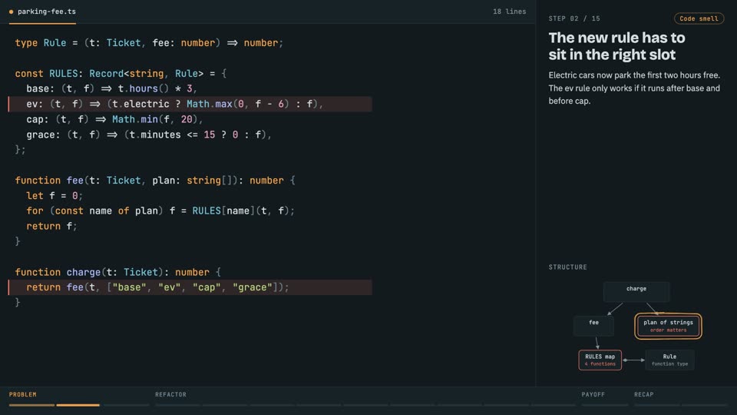This screenshot has width=737, height=415.
Task: Click the "function charge" signature line
Action: click(x=118, y=272)
